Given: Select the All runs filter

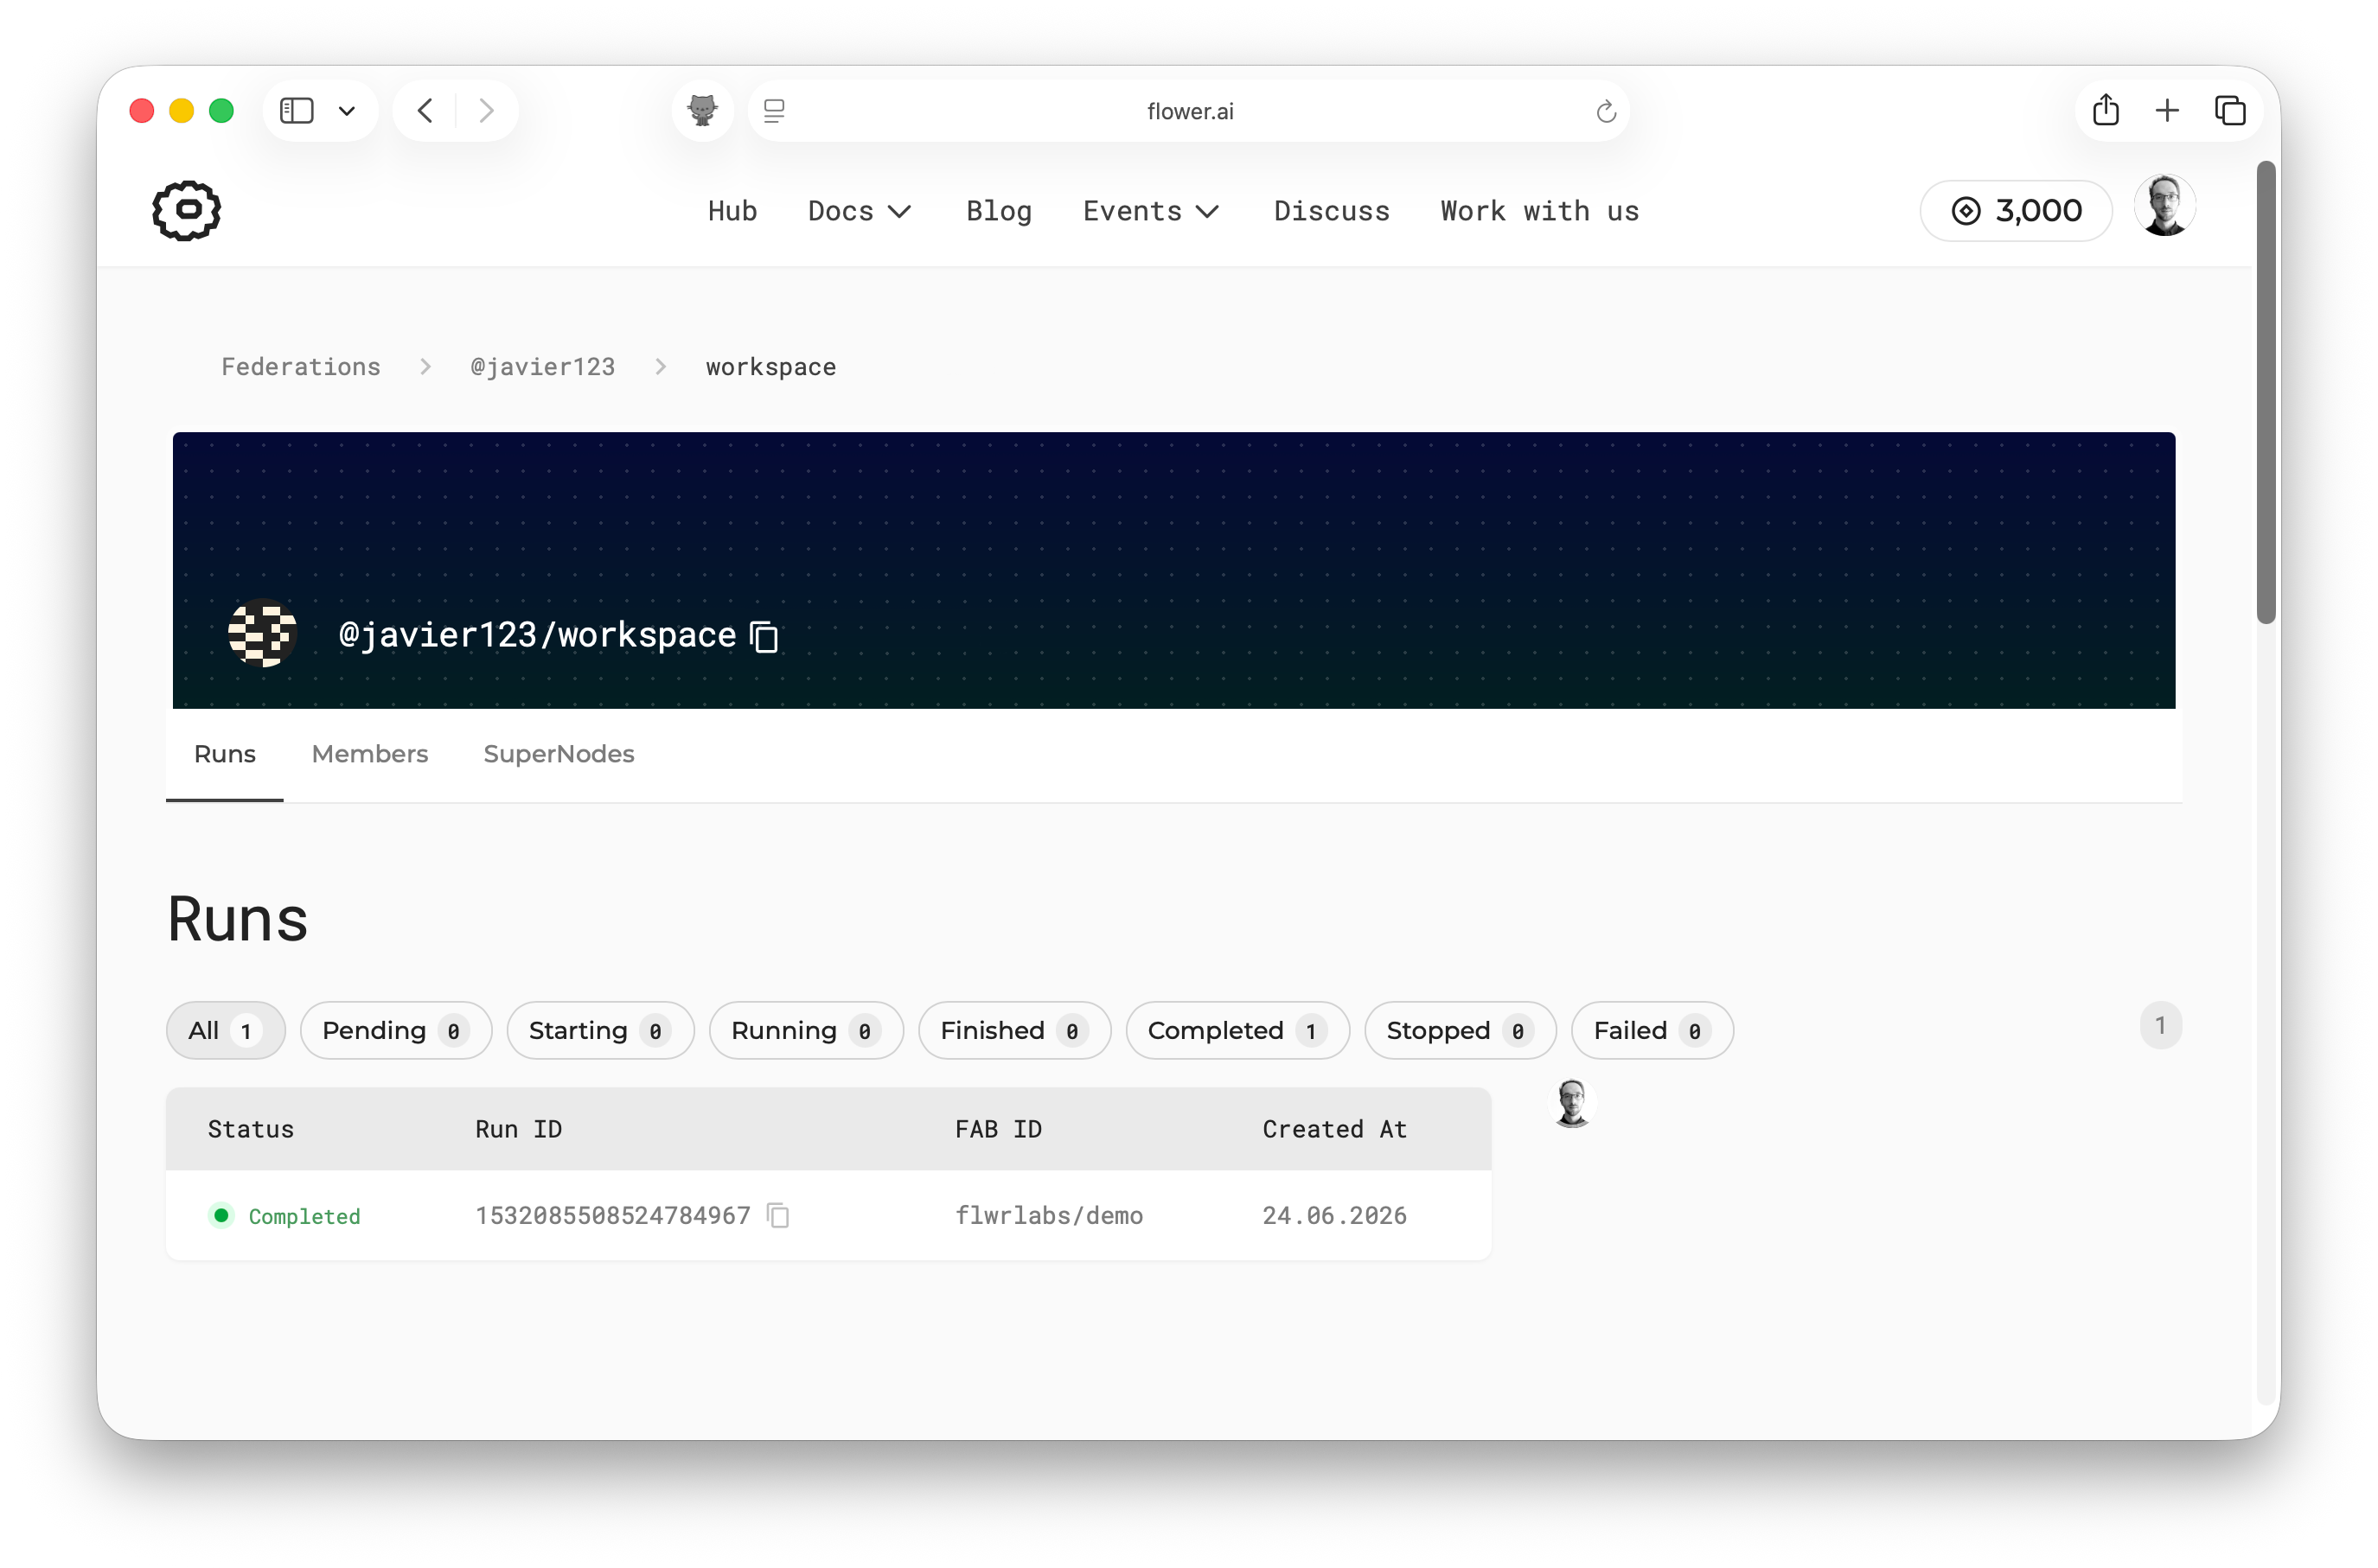Looking at the screenshot, I should 226,1030.
